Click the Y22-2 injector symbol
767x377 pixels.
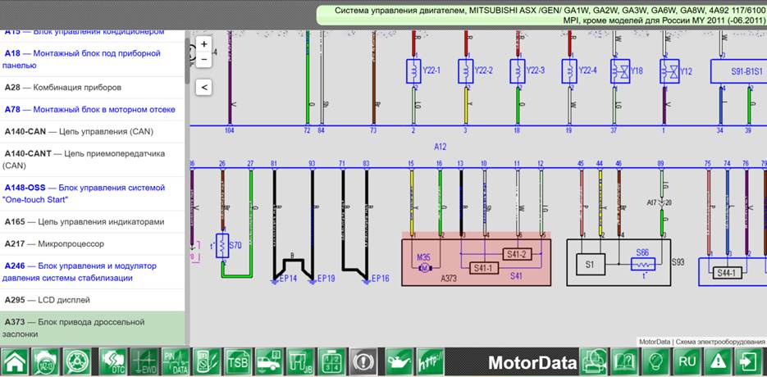coord(466,71)
